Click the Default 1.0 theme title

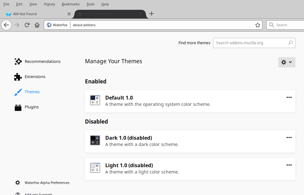(x=119, y=98)
